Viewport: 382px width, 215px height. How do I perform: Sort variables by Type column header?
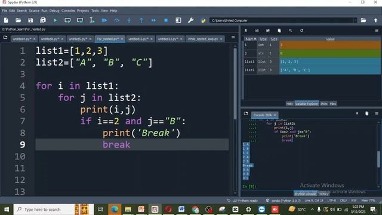(x=263, y=39)
